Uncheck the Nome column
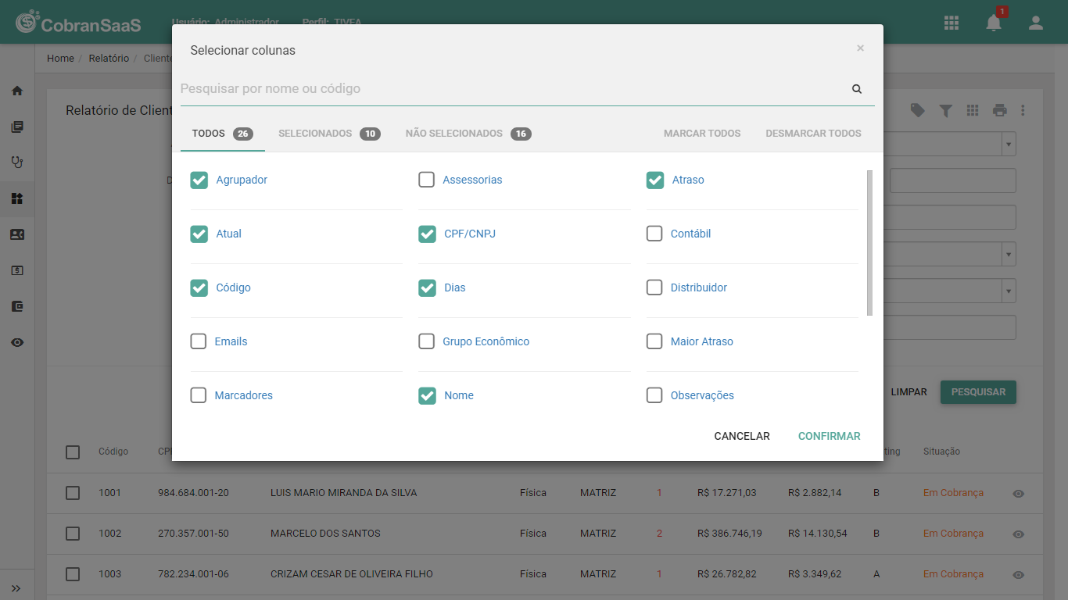The width and height of the screenshot is (1068, 600). tap(427, 396)
